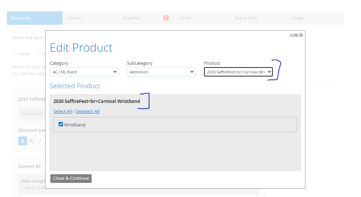The image size is (361, 197).
Task: Open the Product dropdown list
Action: pyautogui.click(x=238, y=72)
